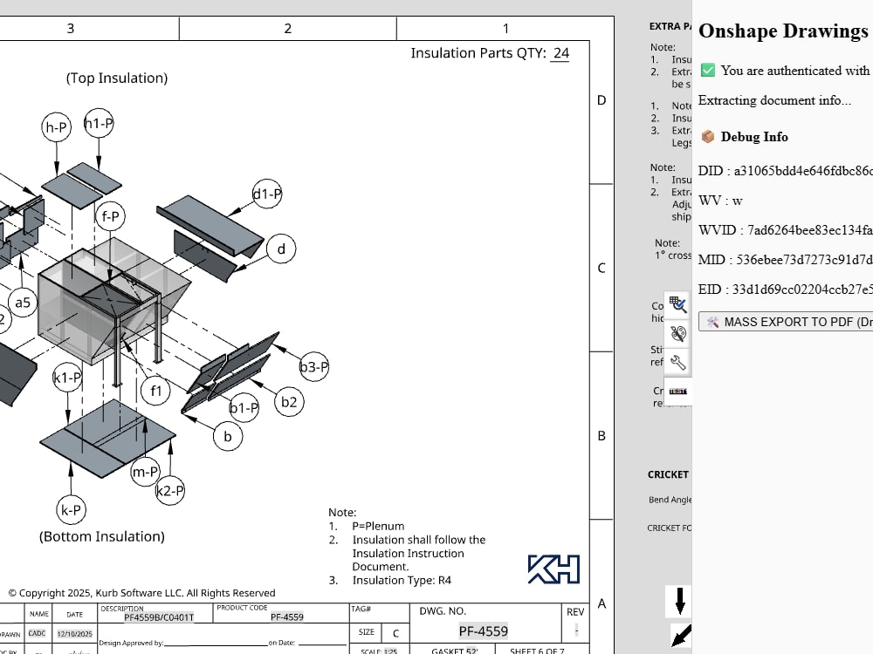Click the SIZE value C cell

point(395,633)
